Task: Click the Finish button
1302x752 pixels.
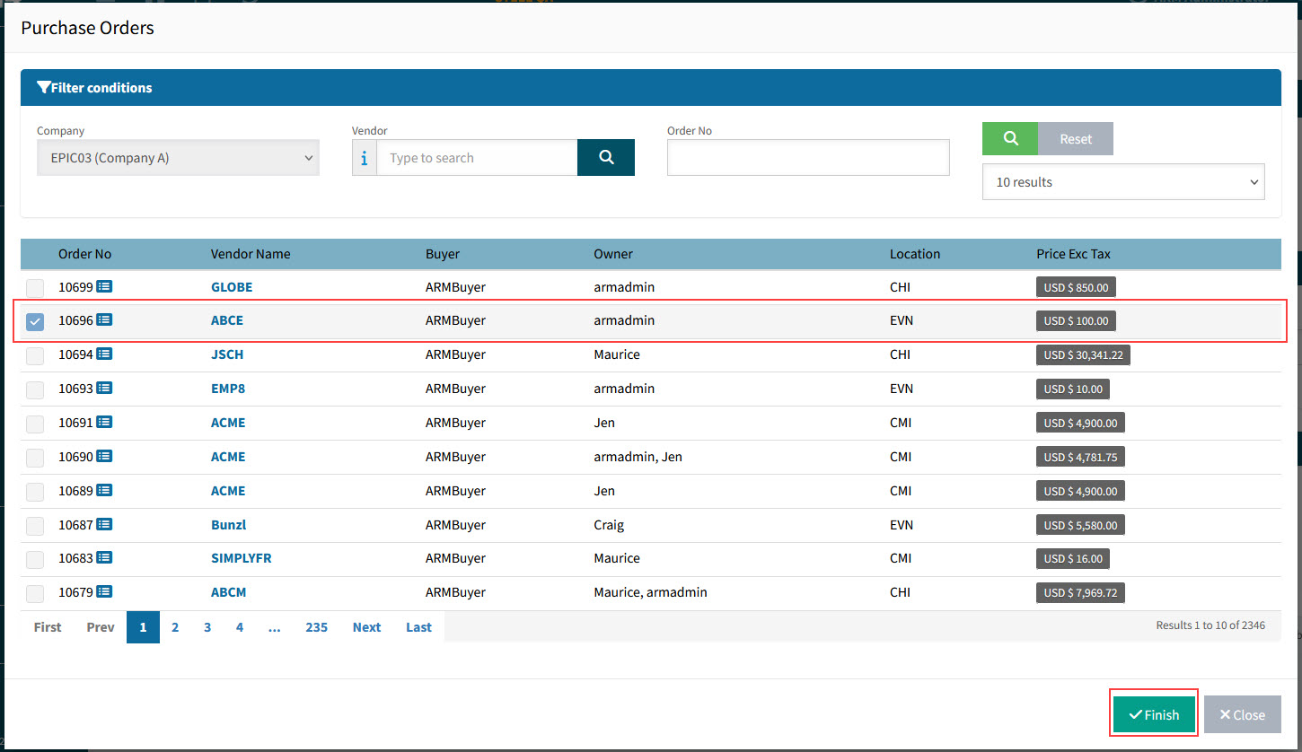Action: point(1154,714)
